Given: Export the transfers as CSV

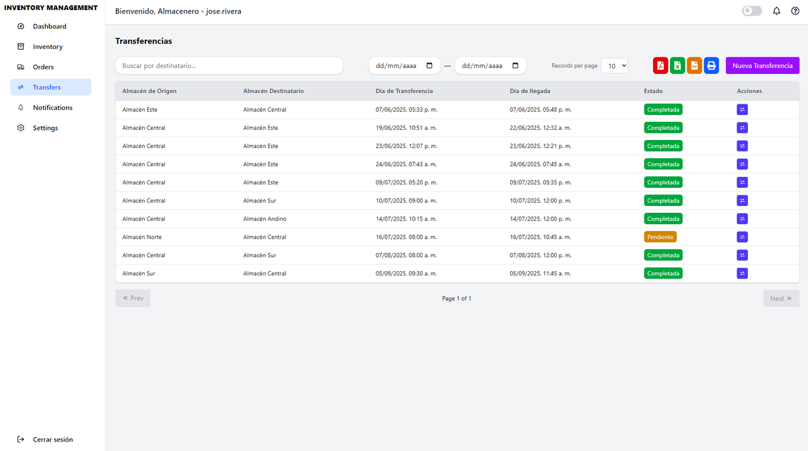Looking at the screenshot, I should [x=694, y=65].
